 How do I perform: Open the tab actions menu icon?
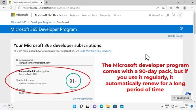4,2
